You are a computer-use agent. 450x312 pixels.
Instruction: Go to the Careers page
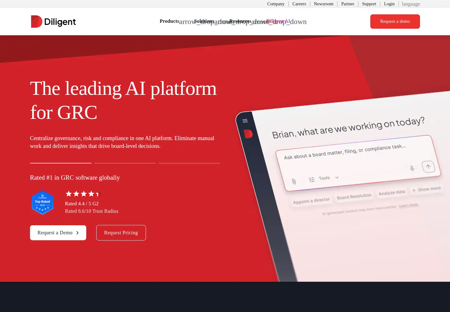(x=299, y=4)
